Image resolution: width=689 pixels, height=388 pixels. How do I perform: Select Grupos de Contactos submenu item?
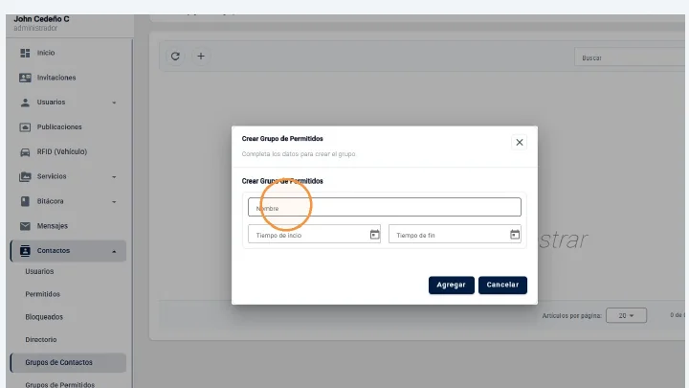(x=68, y=362)
